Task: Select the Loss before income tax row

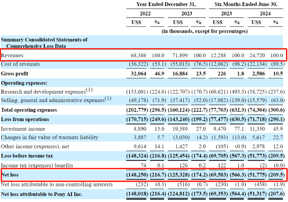Action: pyautogui.click(x=142, y=156)
